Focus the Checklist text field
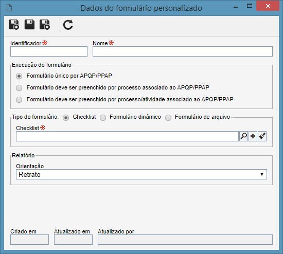 point(127,136)
